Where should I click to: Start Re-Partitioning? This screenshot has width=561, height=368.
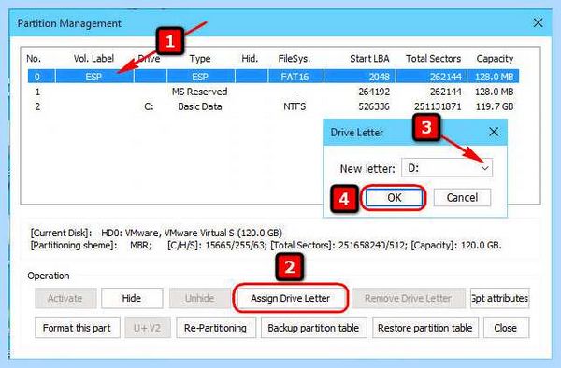coord(216,328)
